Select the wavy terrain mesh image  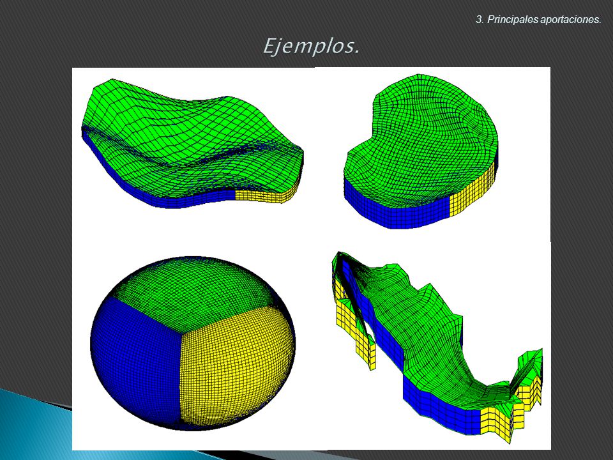tap(193, 144)
